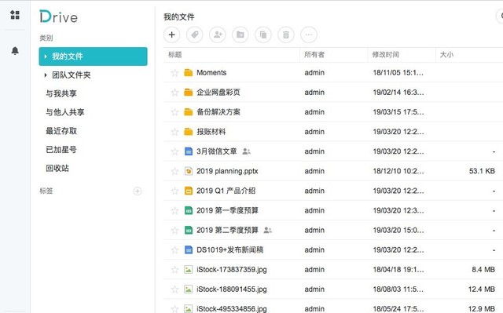The width and height of the screenshot is (503, 313).
Task: Click the move to folder icon
Action: [240, 35]
